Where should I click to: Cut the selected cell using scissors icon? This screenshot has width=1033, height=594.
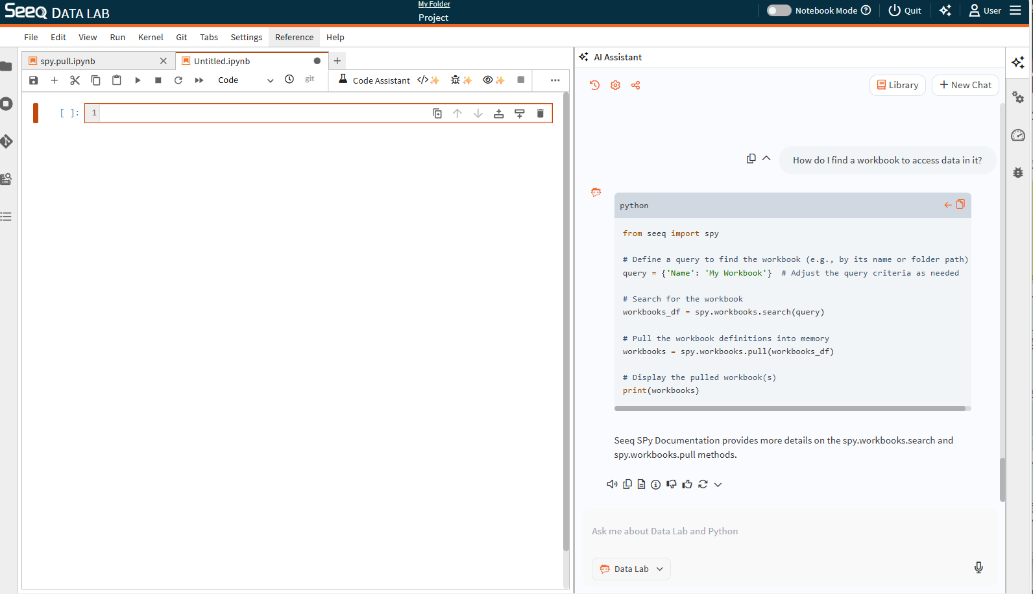coord(75,80)
